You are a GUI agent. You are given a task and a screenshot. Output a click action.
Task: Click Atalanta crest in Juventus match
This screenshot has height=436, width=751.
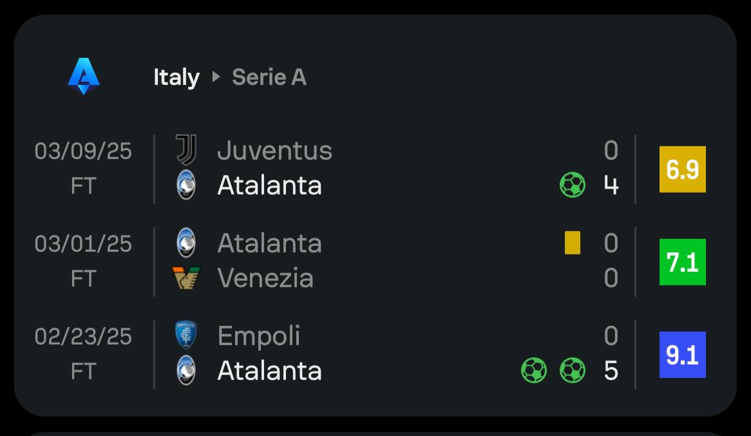coord(186,185)
